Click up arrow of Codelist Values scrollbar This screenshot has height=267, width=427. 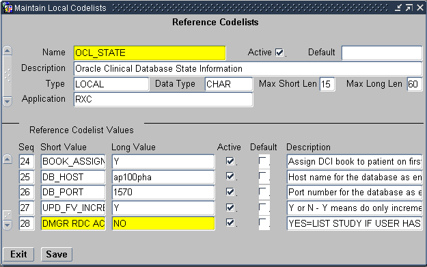click(x=8, y=160)
